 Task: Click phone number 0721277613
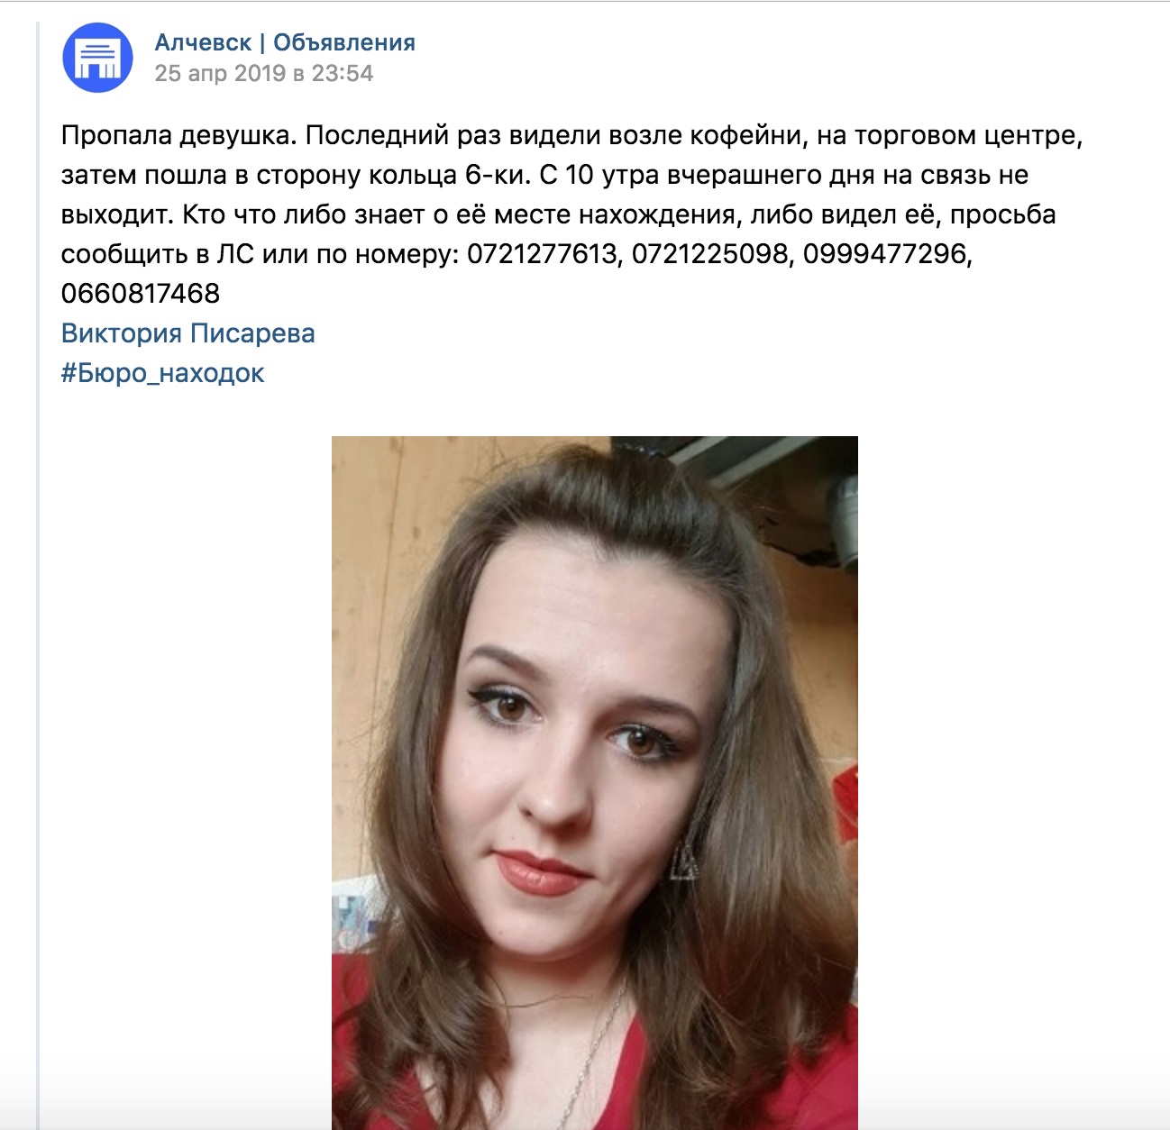(542, 254)
